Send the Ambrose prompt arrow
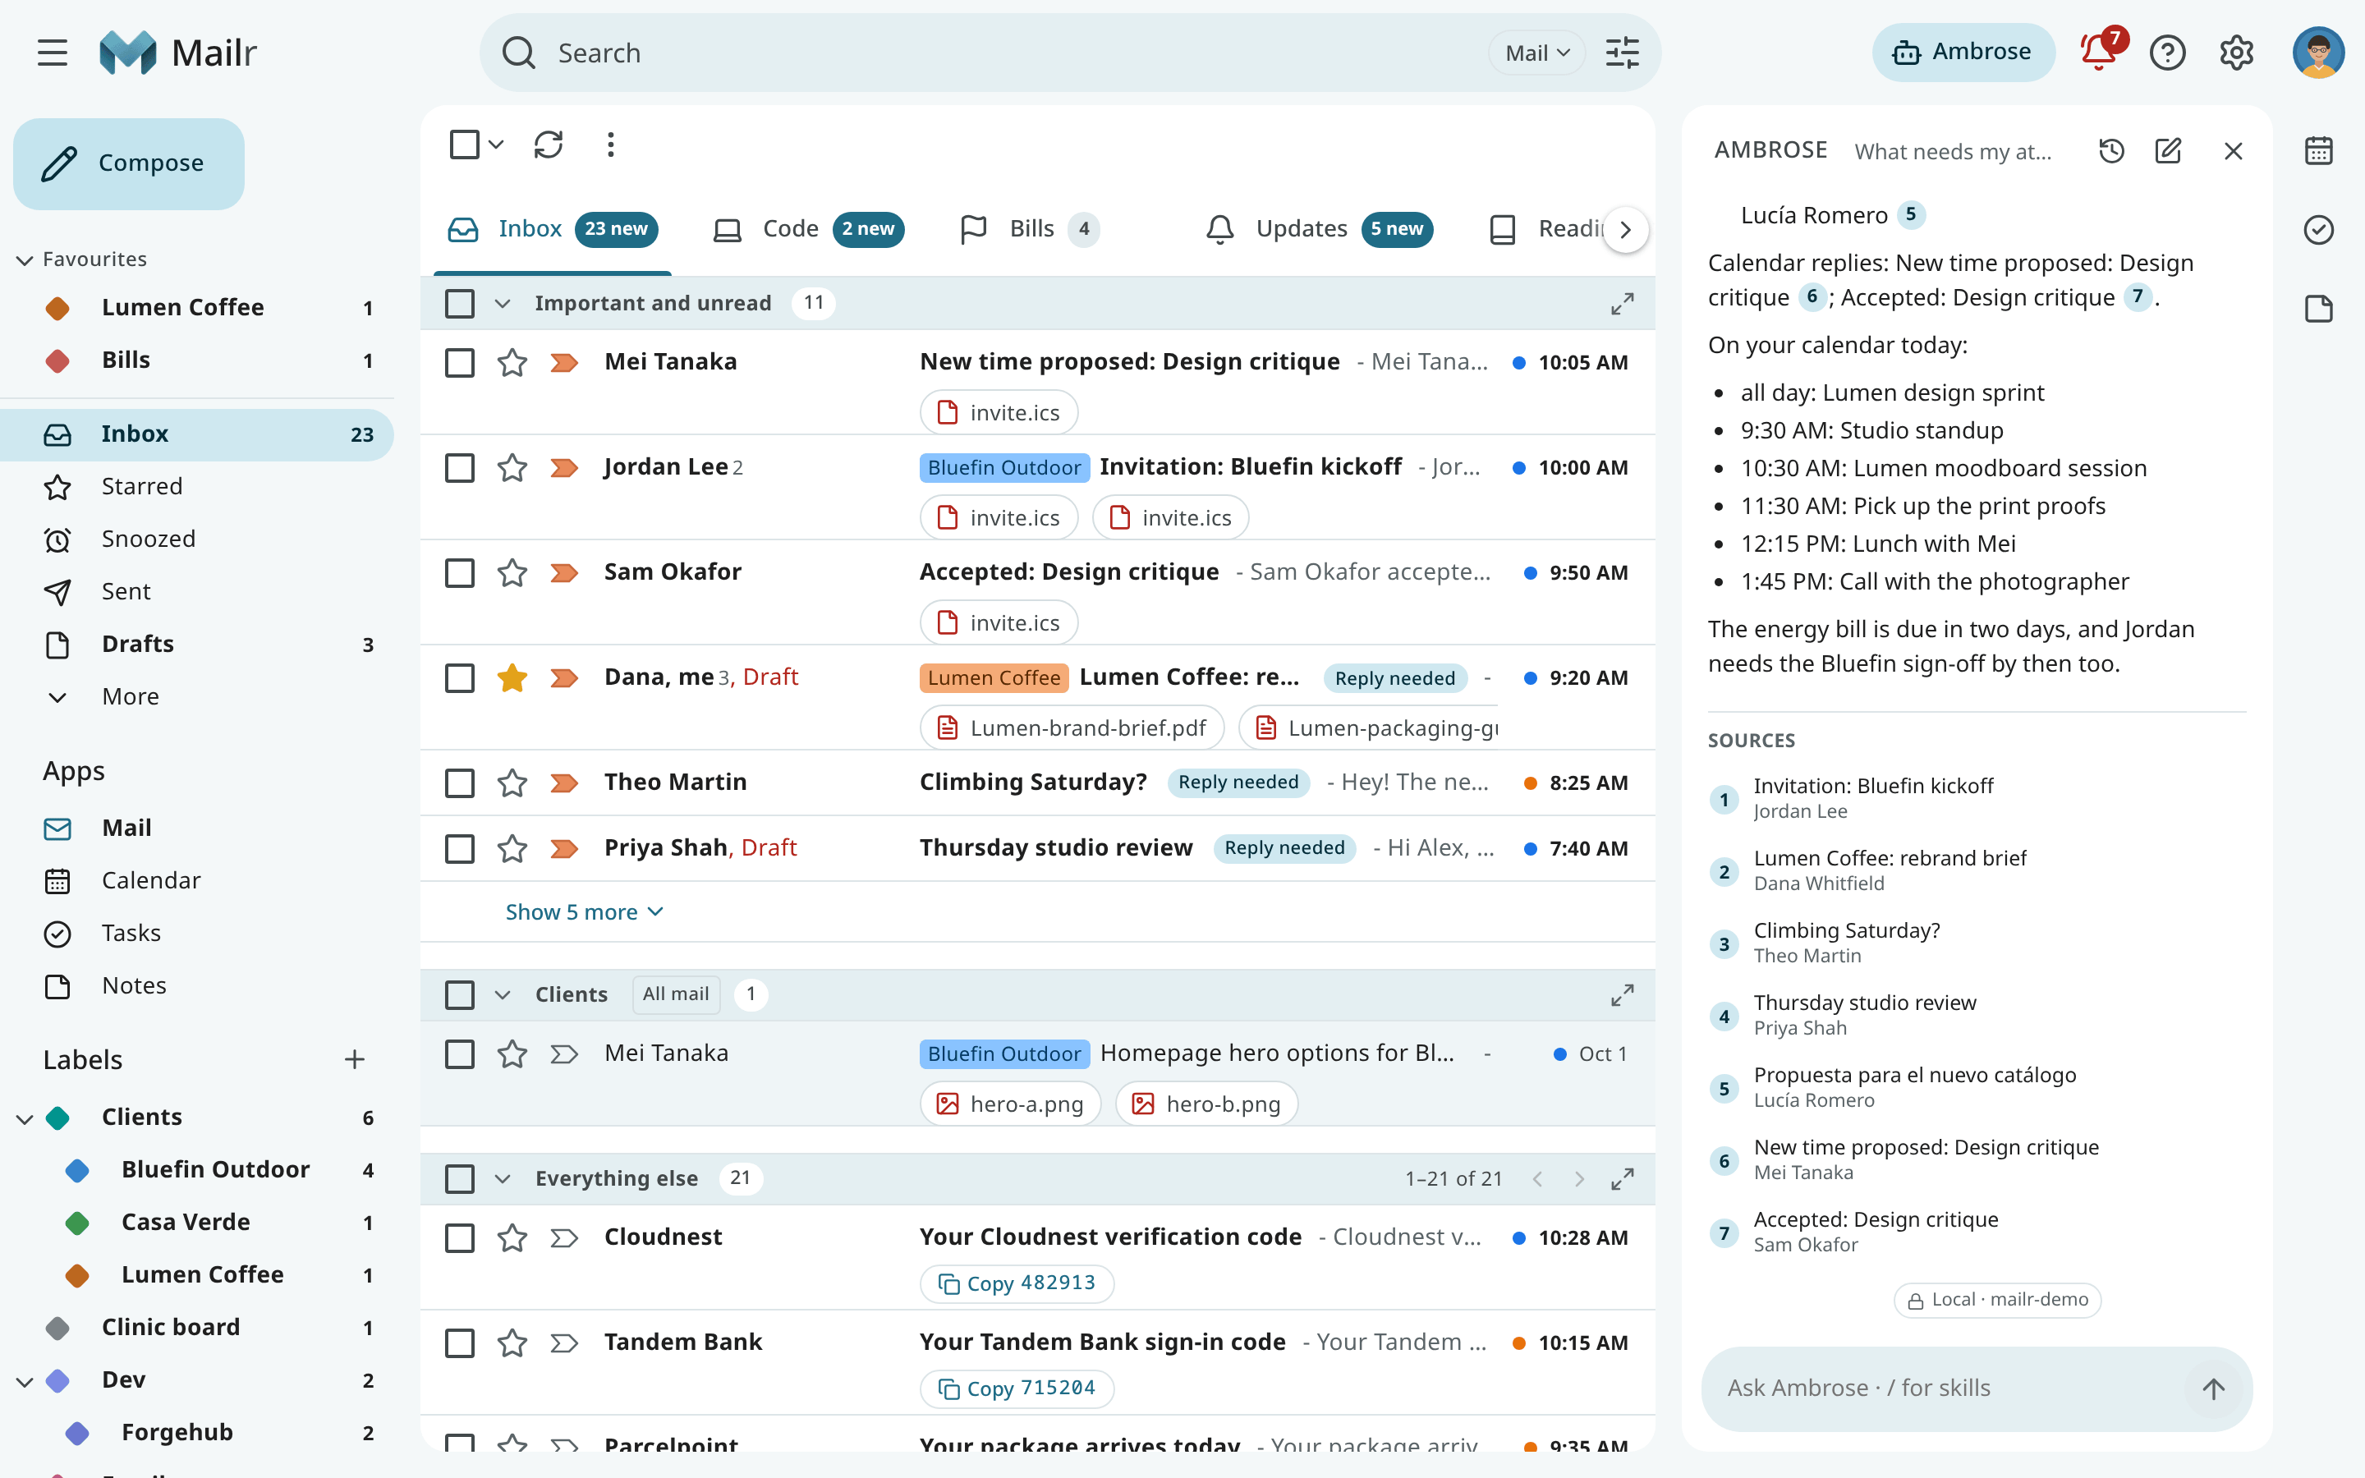Viewport: 2365px width, 1478px height. 2214,1388
